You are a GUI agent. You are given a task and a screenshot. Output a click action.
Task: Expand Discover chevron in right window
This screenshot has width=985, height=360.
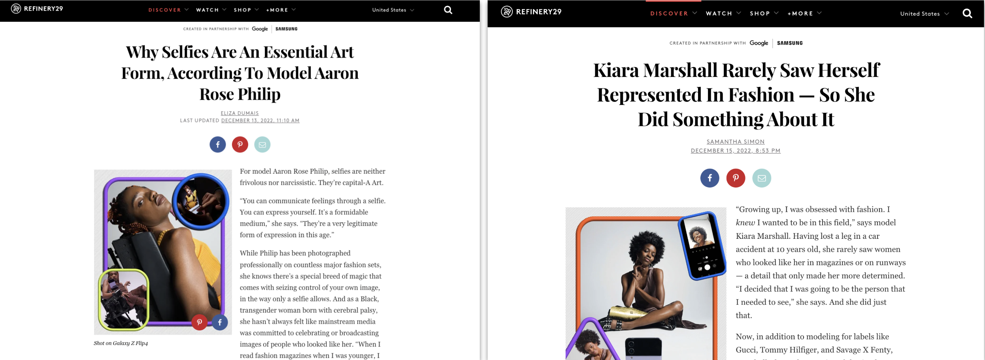click(695, 13)
